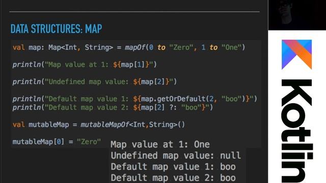Click the Kotlin logo icon

click(x=296, y=54)
